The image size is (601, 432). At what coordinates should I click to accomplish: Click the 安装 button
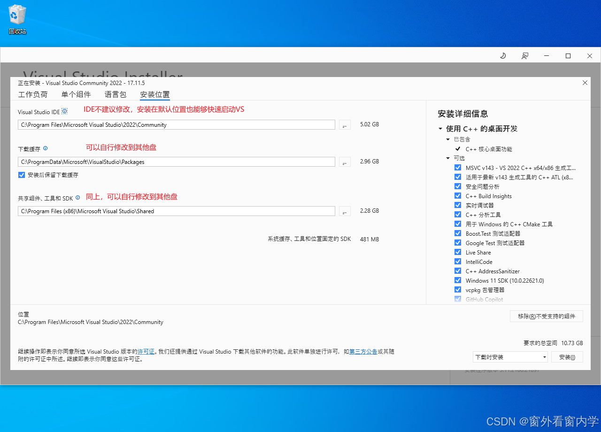click(567, 357)
